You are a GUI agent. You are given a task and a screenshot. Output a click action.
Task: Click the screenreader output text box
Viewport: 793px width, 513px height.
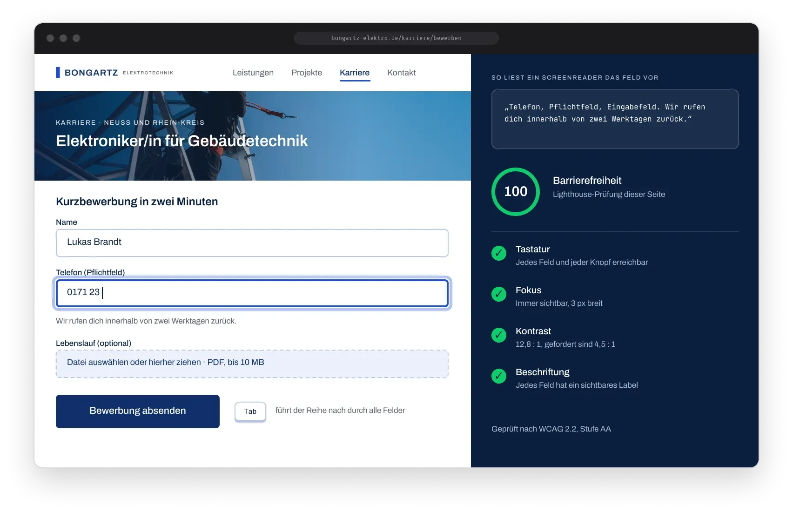[x=615, y=119]
